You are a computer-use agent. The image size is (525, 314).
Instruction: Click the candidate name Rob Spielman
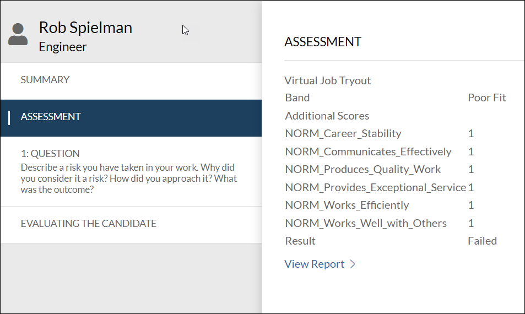click(x=85, y=28)
